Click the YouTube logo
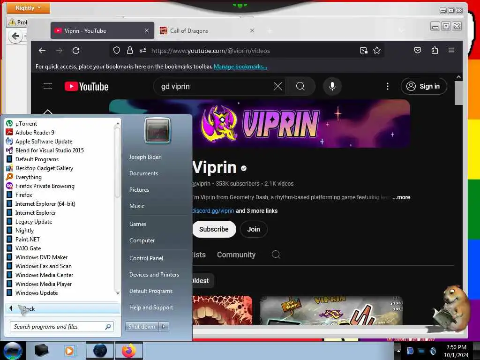The width and height of the screenshot is (480, 360). pyautogui.click(x=87, y=87)
